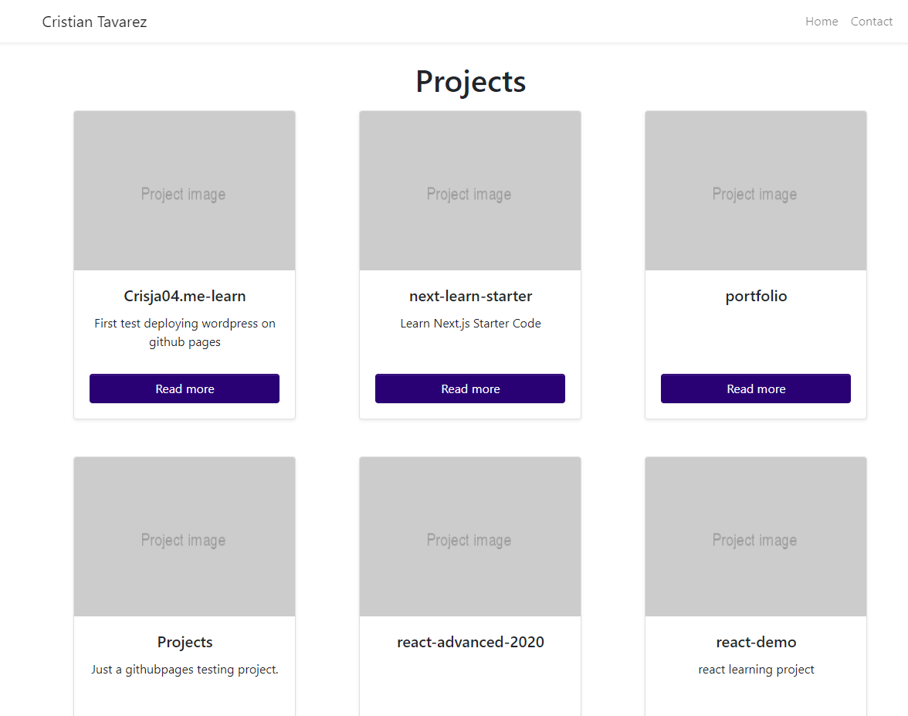Select the Projects card title
This screenshot has height=716, width=908.
pyautogui.click(x=185, y=642)
